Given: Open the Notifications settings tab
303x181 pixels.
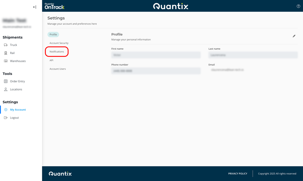Looking at the screenshot, I should [57, 52].
